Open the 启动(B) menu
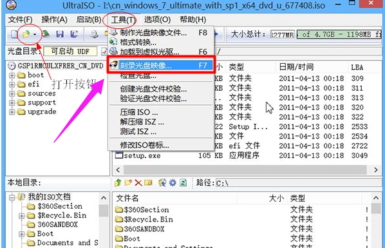Image resolution: width=385 pixels, height=248 pixels. 88,20
